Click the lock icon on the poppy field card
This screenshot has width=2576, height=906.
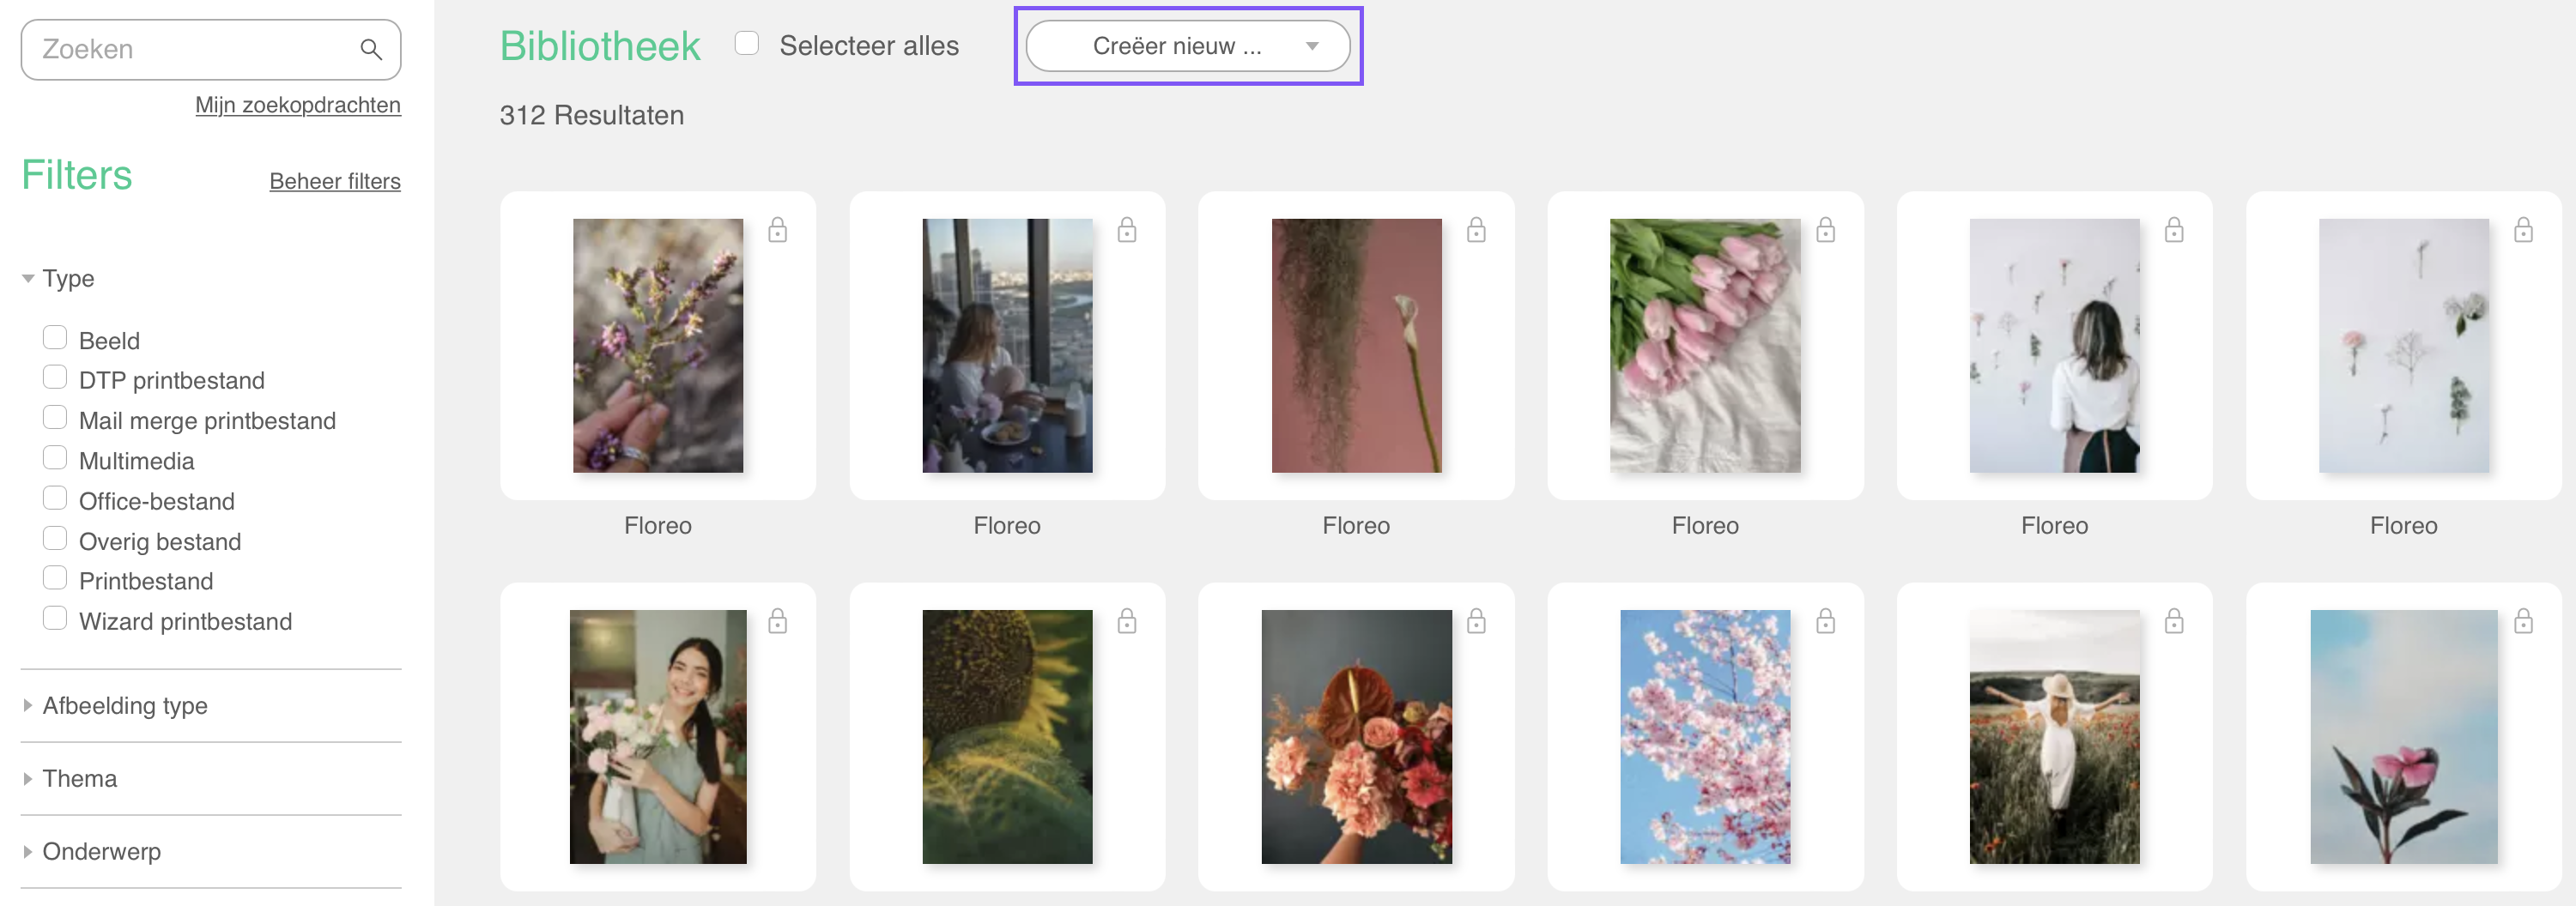[2174, 621]
